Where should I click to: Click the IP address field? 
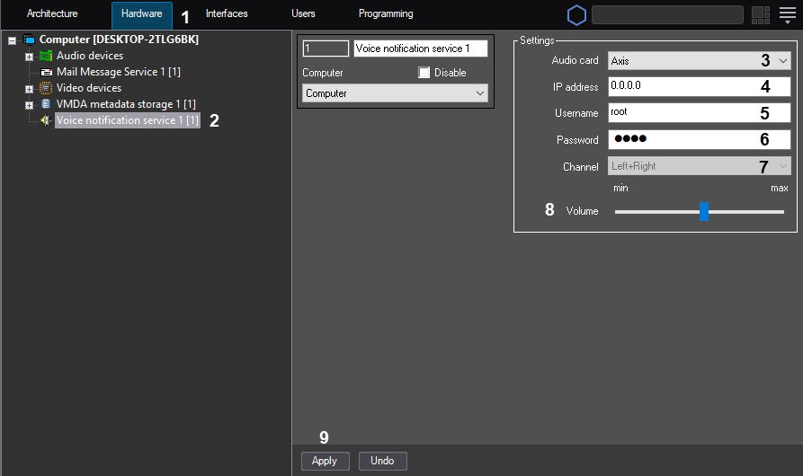[699, 86]
